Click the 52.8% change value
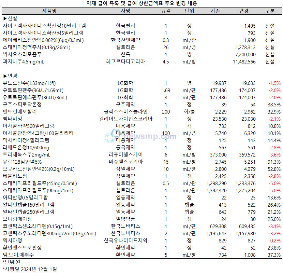 coord(274,169)
